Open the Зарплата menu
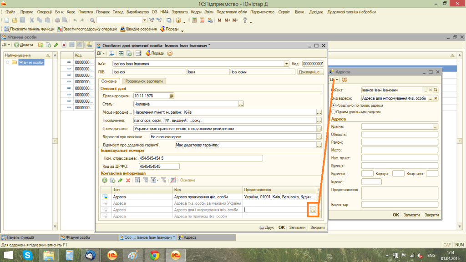The width and height of the screenshot is (466, 262). [x=179, y=12]
